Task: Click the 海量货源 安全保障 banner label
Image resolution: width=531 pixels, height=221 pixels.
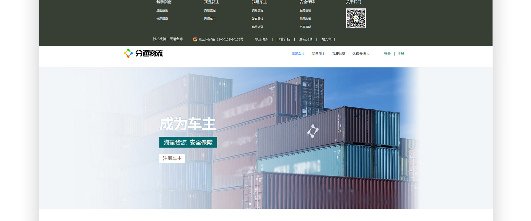Action: click(x=188, y=142)
